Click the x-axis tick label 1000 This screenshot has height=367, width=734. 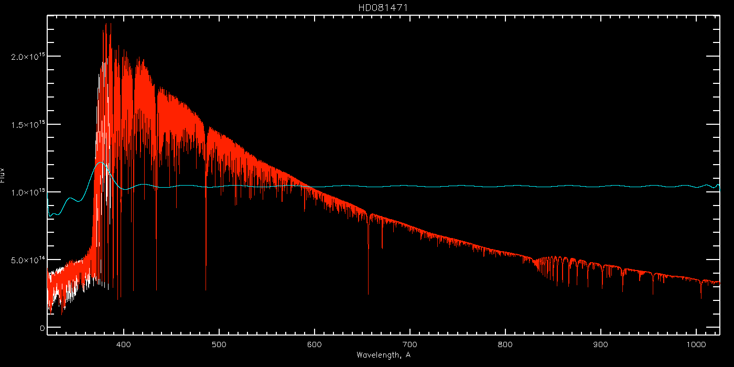(x=696, y=344)
